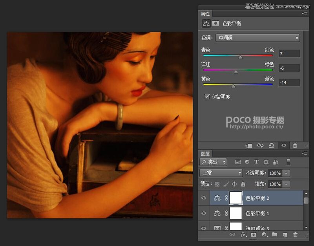Click the new group folder icon

click(274, 234)
